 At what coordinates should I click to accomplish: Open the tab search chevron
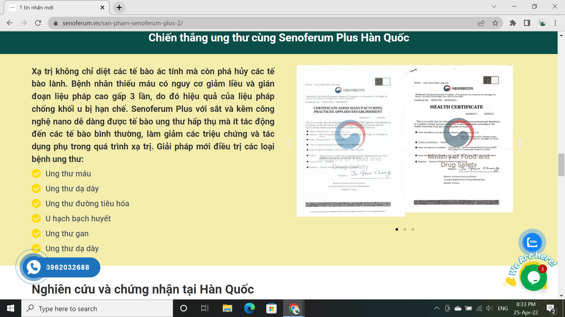pyautogui.click(x=493, y=6)
